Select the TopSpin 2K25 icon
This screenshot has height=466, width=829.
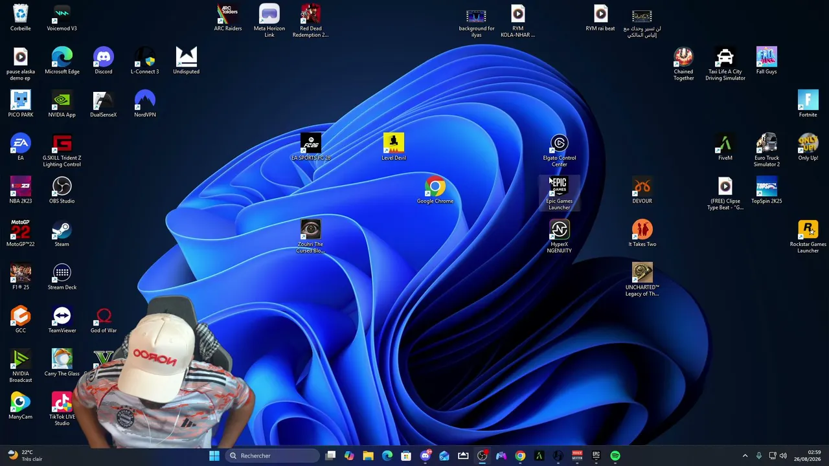(x=767, y=191)
